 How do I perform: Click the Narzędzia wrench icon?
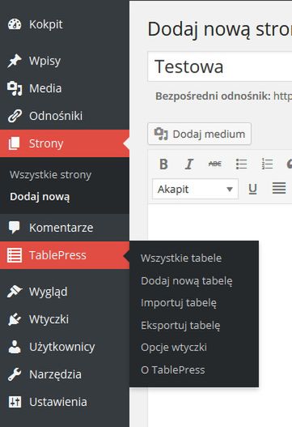coord(15,374)
